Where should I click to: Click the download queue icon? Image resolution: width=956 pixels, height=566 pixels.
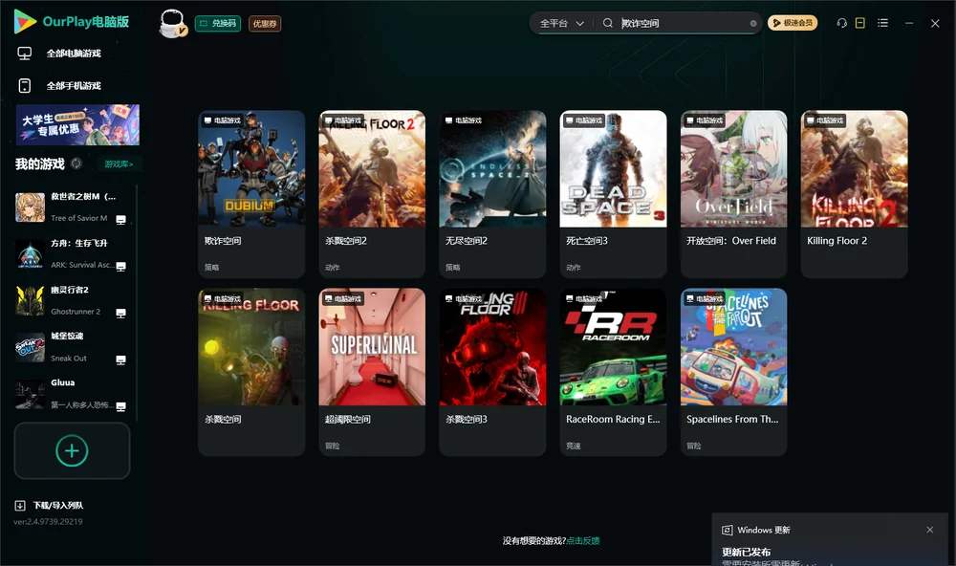[20, 506]
